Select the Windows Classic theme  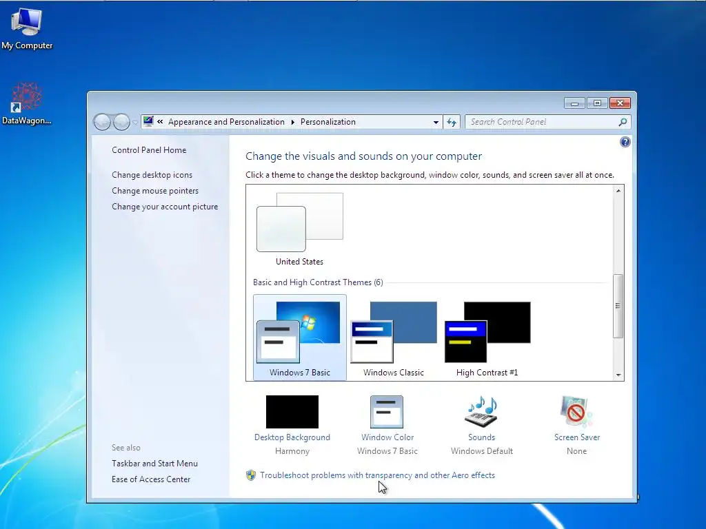point(394,339)
